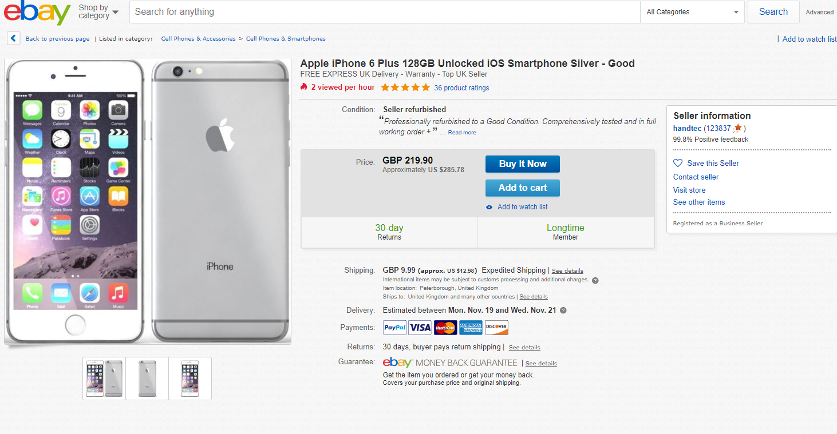
Task: Click the help icon next to delivery estimate
Action: coord(563,310)
